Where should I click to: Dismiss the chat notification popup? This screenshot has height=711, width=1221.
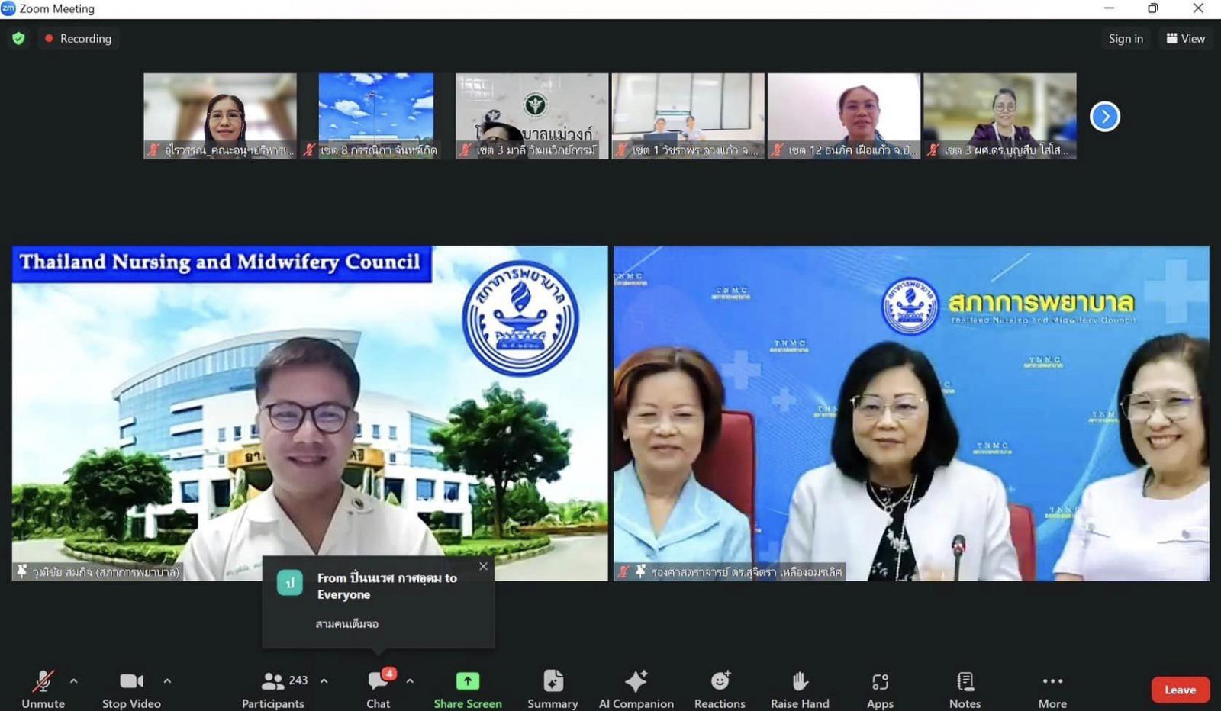coord(483,566)
